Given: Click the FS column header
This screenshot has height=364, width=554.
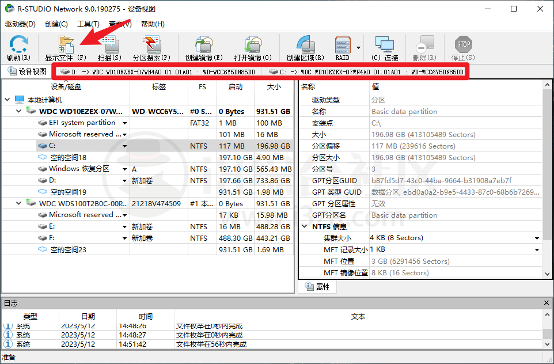Looking at the screenshot, I should point(202,87).
